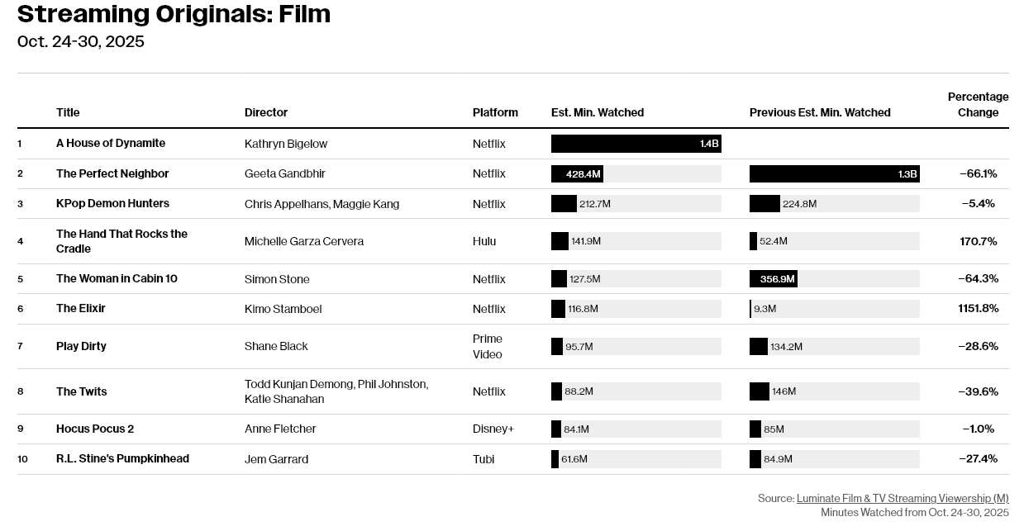Select the 1.3B previous minutes bar
Screen dimensions: 1024x531
[834, 173]
